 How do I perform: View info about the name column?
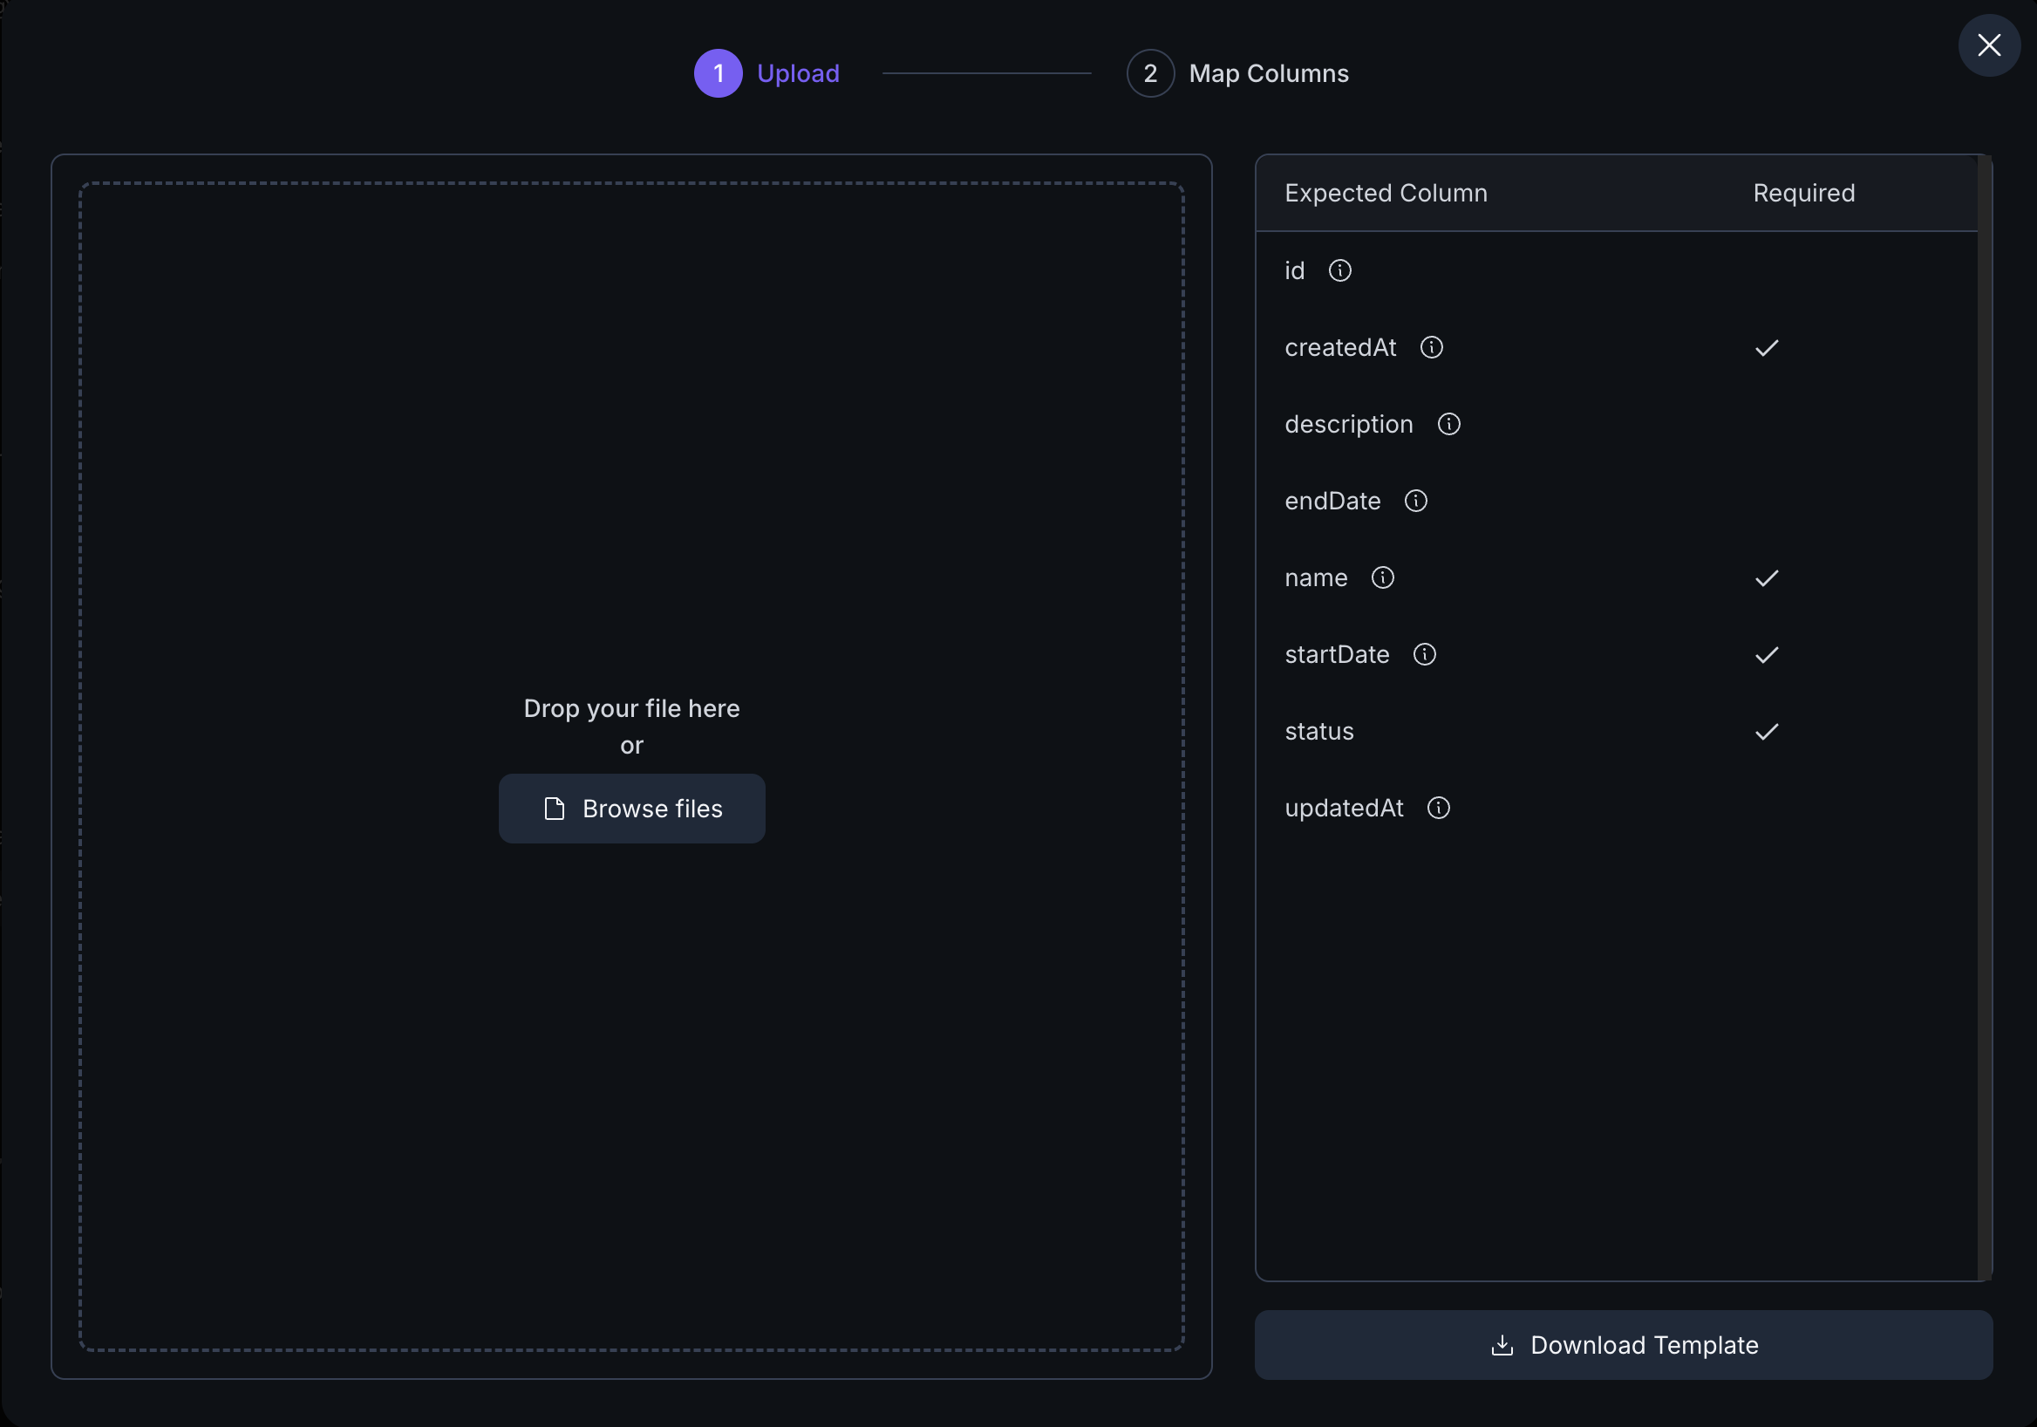pos(1383,577)
